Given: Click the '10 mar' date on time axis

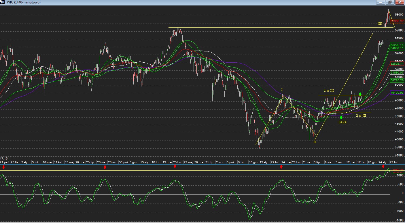Looking at the screenshot, I should [x=47, y=162].
